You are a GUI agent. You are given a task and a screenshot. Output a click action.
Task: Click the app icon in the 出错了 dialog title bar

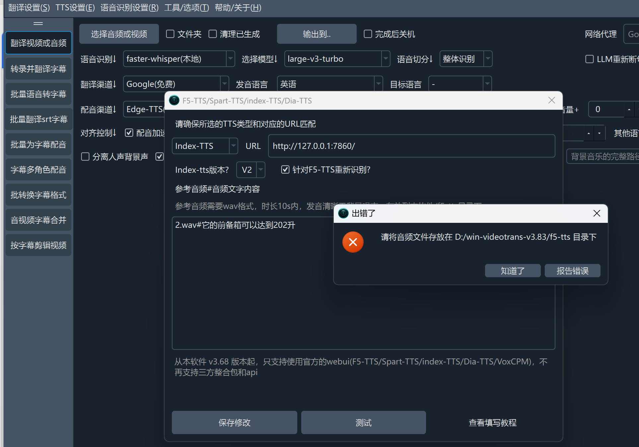pos(343,214)
